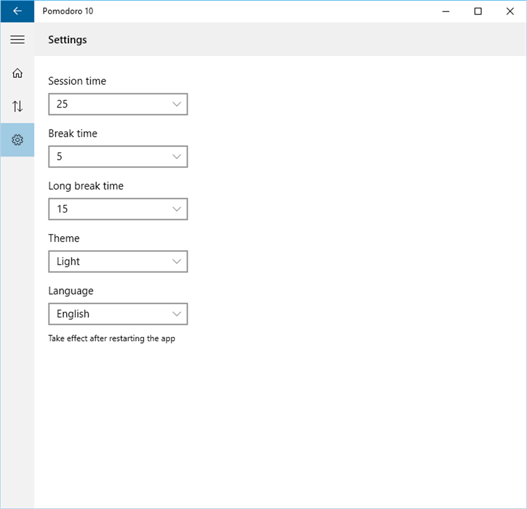
Task: Open the hamburger navigation menu
Action: [x=17, y=40]
